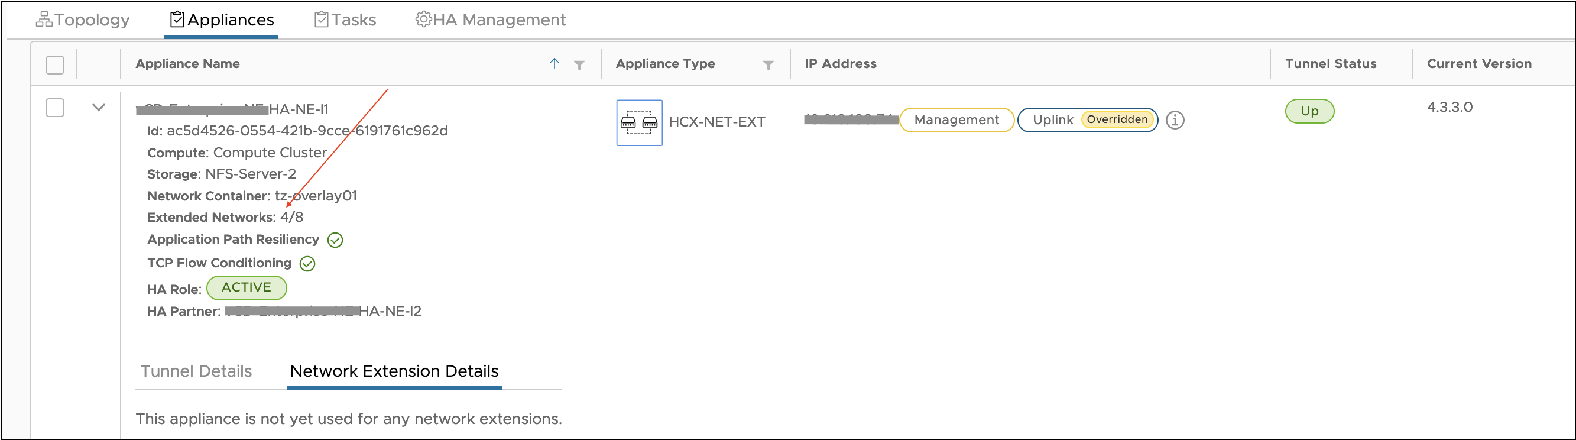1576x440 pixels.
Task: Show the Tunnel Details tab
Action: [196, 371]
